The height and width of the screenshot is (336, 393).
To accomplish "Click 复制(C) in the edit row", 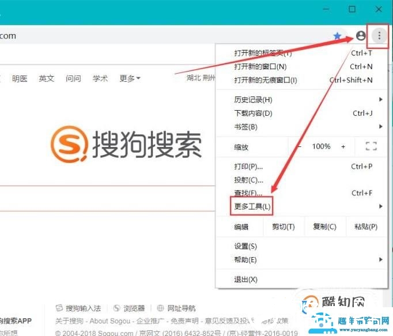I will pos(325,227).
